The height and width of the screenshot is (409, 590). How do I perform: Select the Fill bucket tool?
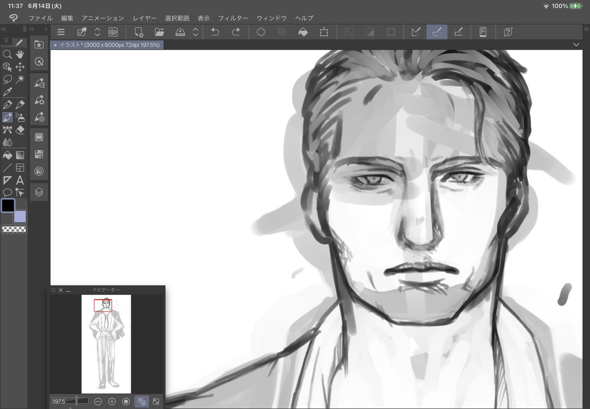tap(7, 155)
